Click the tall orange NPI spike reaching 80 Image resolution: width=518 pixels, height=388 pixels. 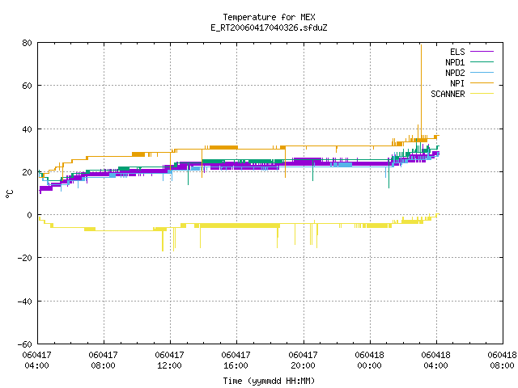(x=421, y=91)
